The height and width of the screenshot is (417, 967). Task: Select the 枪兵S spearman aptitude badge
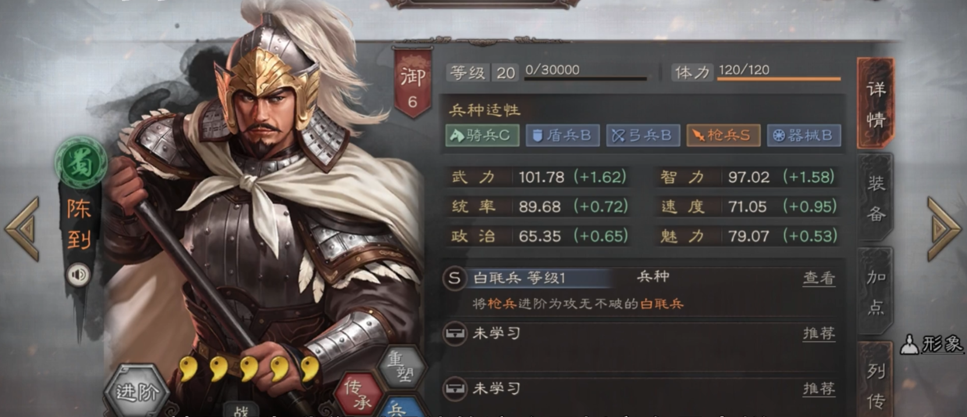[723, 135]
